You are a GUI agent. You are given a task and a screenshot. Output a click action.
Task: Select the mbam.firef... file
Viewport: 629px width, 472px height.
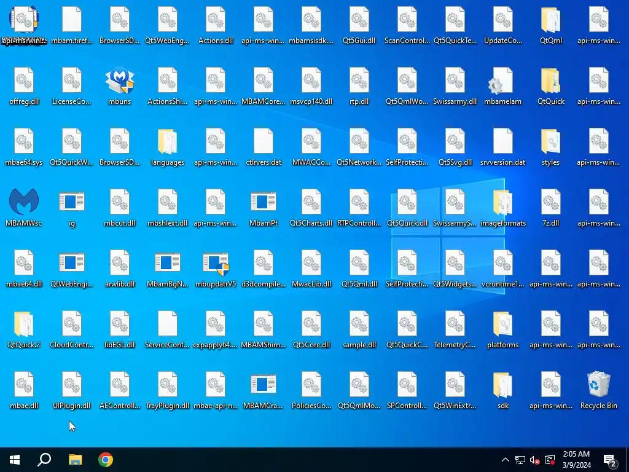point(72,20)
